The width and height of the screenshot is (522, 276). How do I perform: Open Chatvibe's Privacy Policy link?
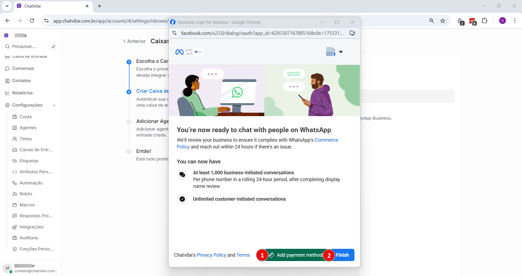coord(211,255)
